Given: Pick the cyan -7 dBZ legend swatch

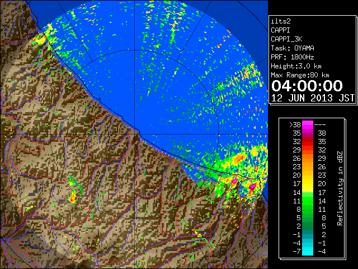Looking at the screenshot, I should click(x=308, y=251).
